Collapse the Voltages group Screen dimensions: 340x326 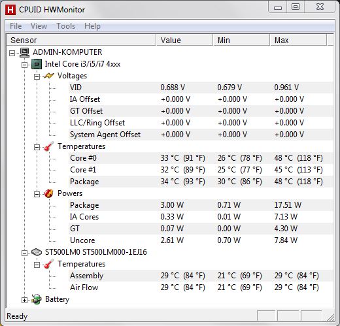pos(37,76)
